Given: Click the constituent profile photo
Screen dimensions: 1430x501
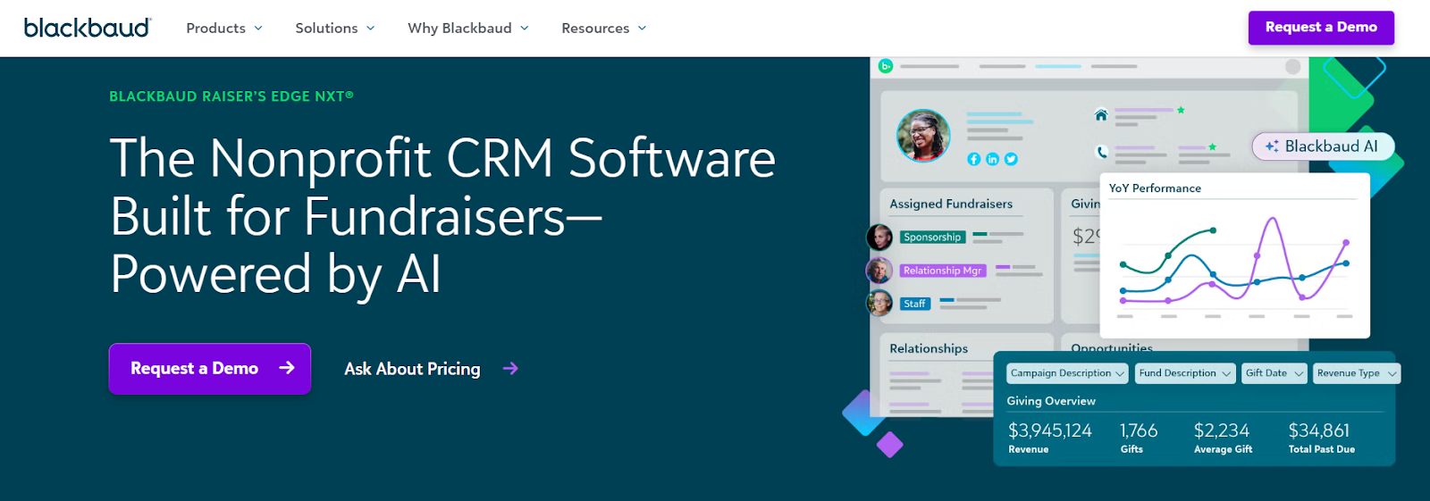Looking at the screenshot, I should (923, 136).
